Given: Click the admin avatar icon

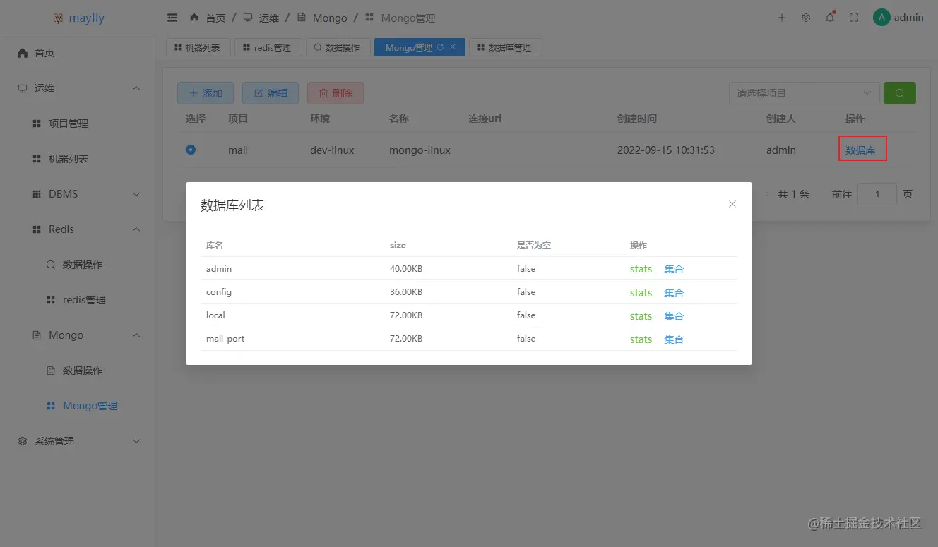Looking at the screenshot, I should coord(881,18).
